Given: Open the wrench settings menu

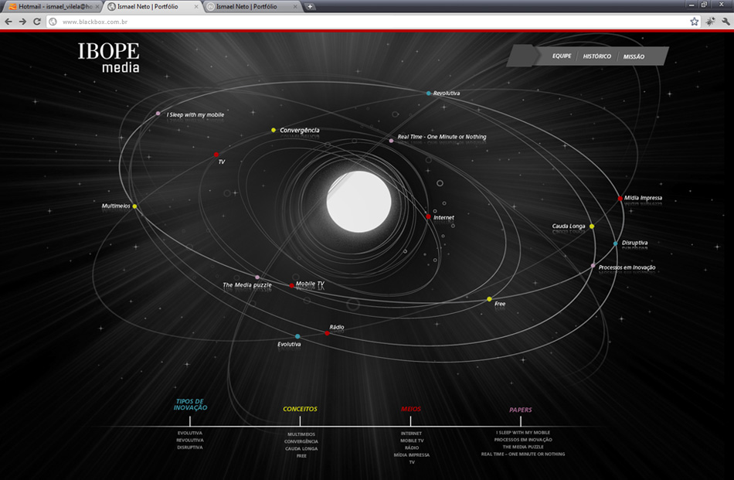Looking at the screenshot, I should coord(726,22).
